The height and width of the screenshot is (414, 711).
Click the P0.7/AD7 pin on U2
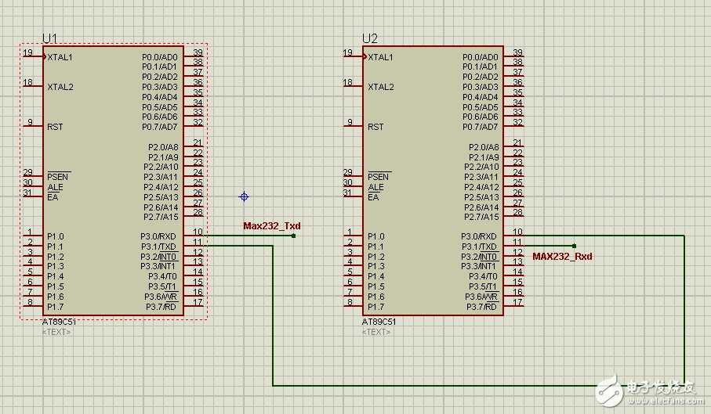pyautogui.click(x=481, y=127)
